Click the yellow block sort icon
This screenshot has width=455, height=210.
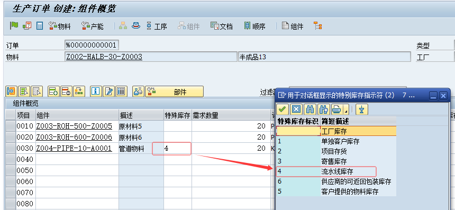click(x=79, y=92)
